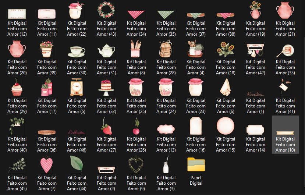Select the kitchen scale file (5)
Screen dimensions: 305x195
[x=77, y=96]
